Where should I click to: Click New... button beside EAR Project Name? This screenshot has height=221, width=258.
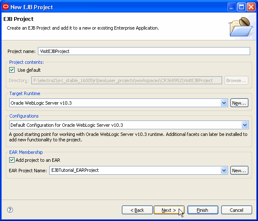click(239, 171)
